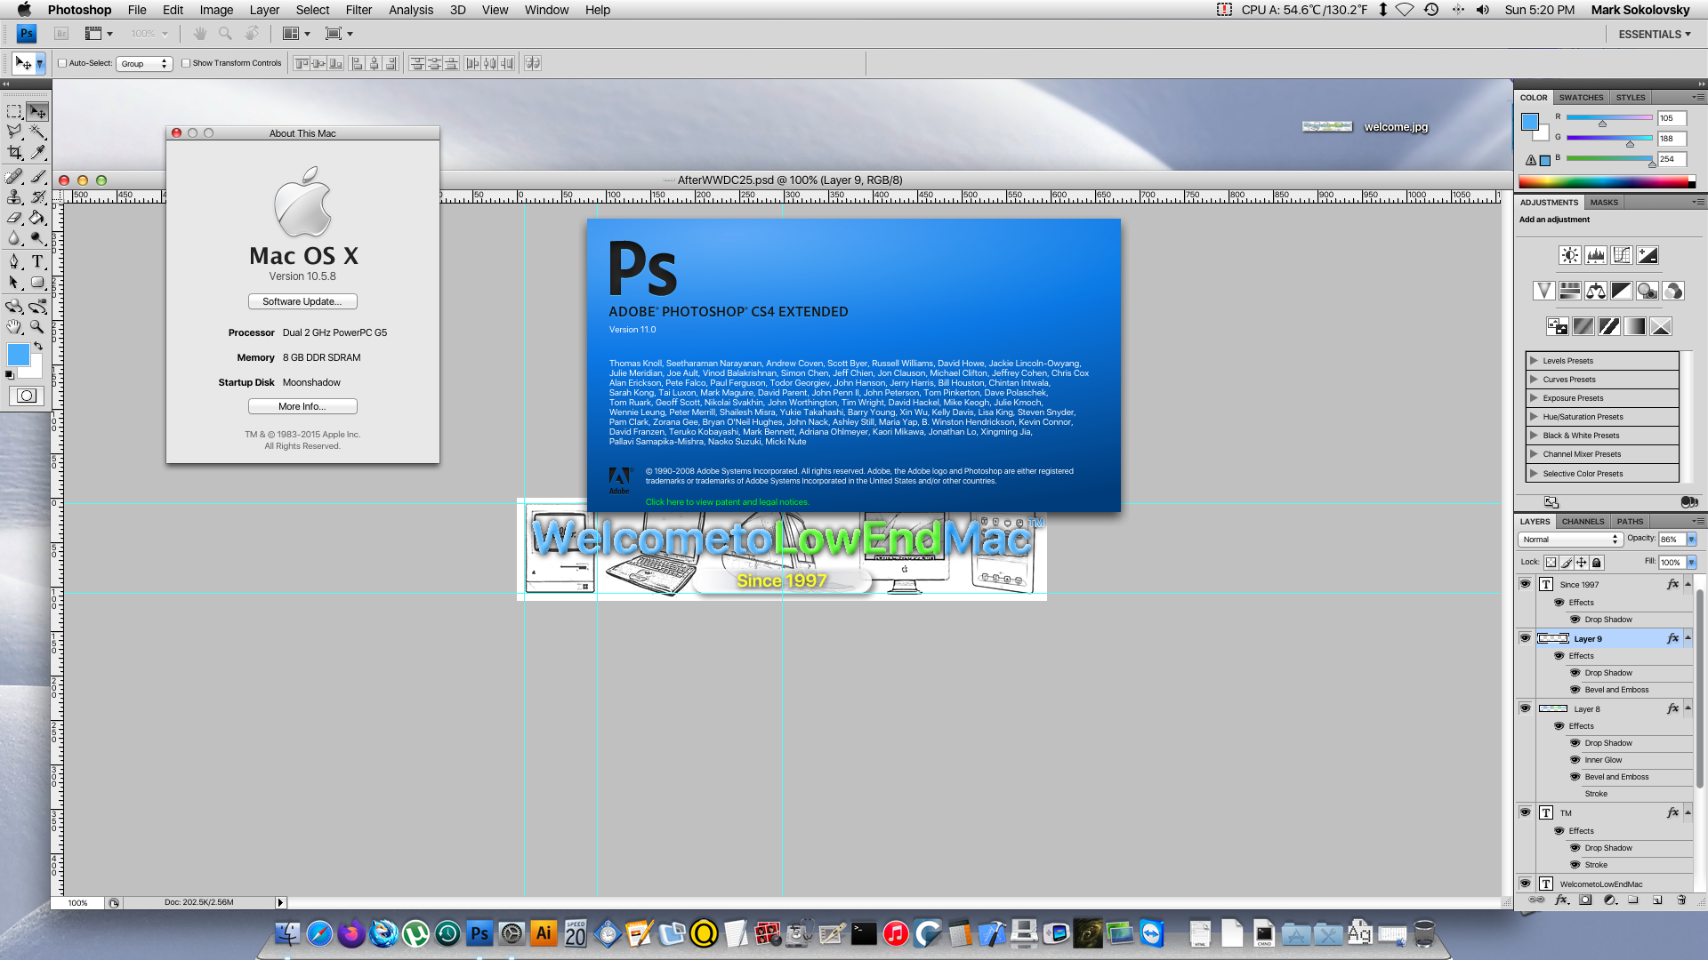This screenshot has width=1708, height=960.
Task: Add a Brightness/Contrast adjustment
Action: click(x=1570, y=256)
